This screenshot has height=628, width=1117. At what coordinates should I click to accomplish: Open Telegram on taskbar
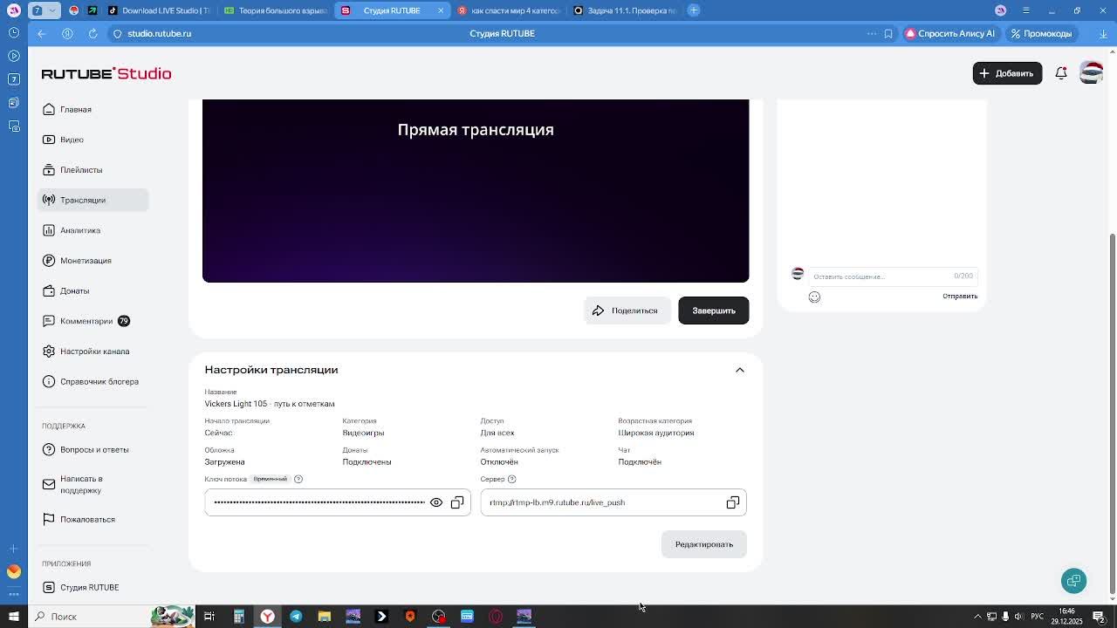pyautogui.click(x=296, y=617)
